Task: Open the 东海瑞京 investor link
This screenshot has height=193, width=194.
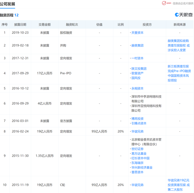Action: point(137,163)
